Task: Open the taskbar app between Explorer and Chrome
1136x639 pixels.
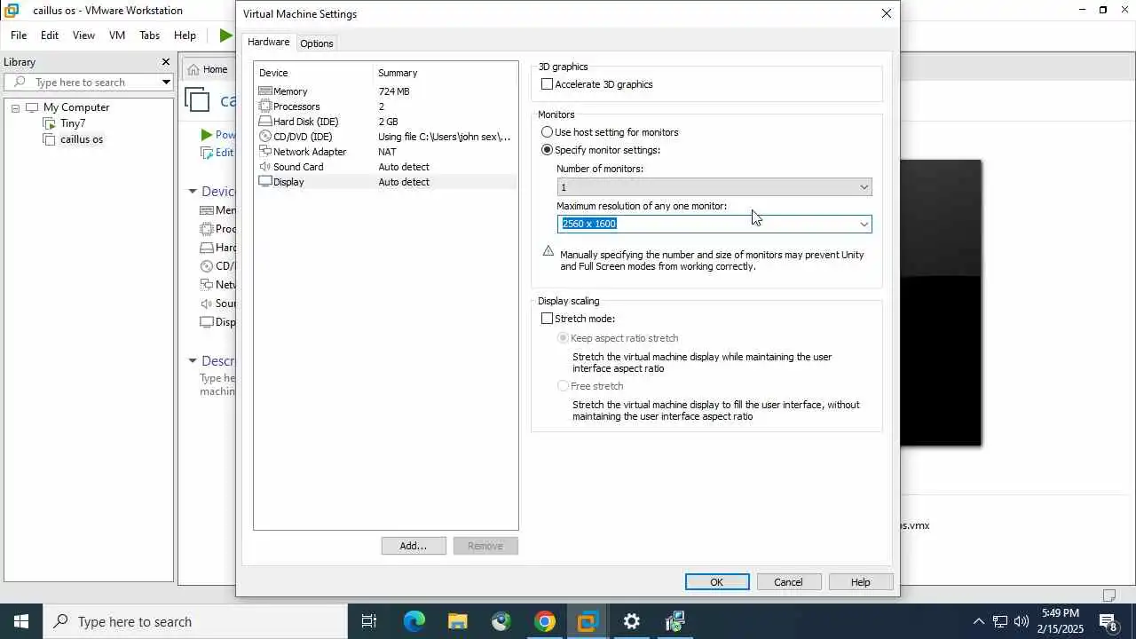Action: [x=501, y=621]
